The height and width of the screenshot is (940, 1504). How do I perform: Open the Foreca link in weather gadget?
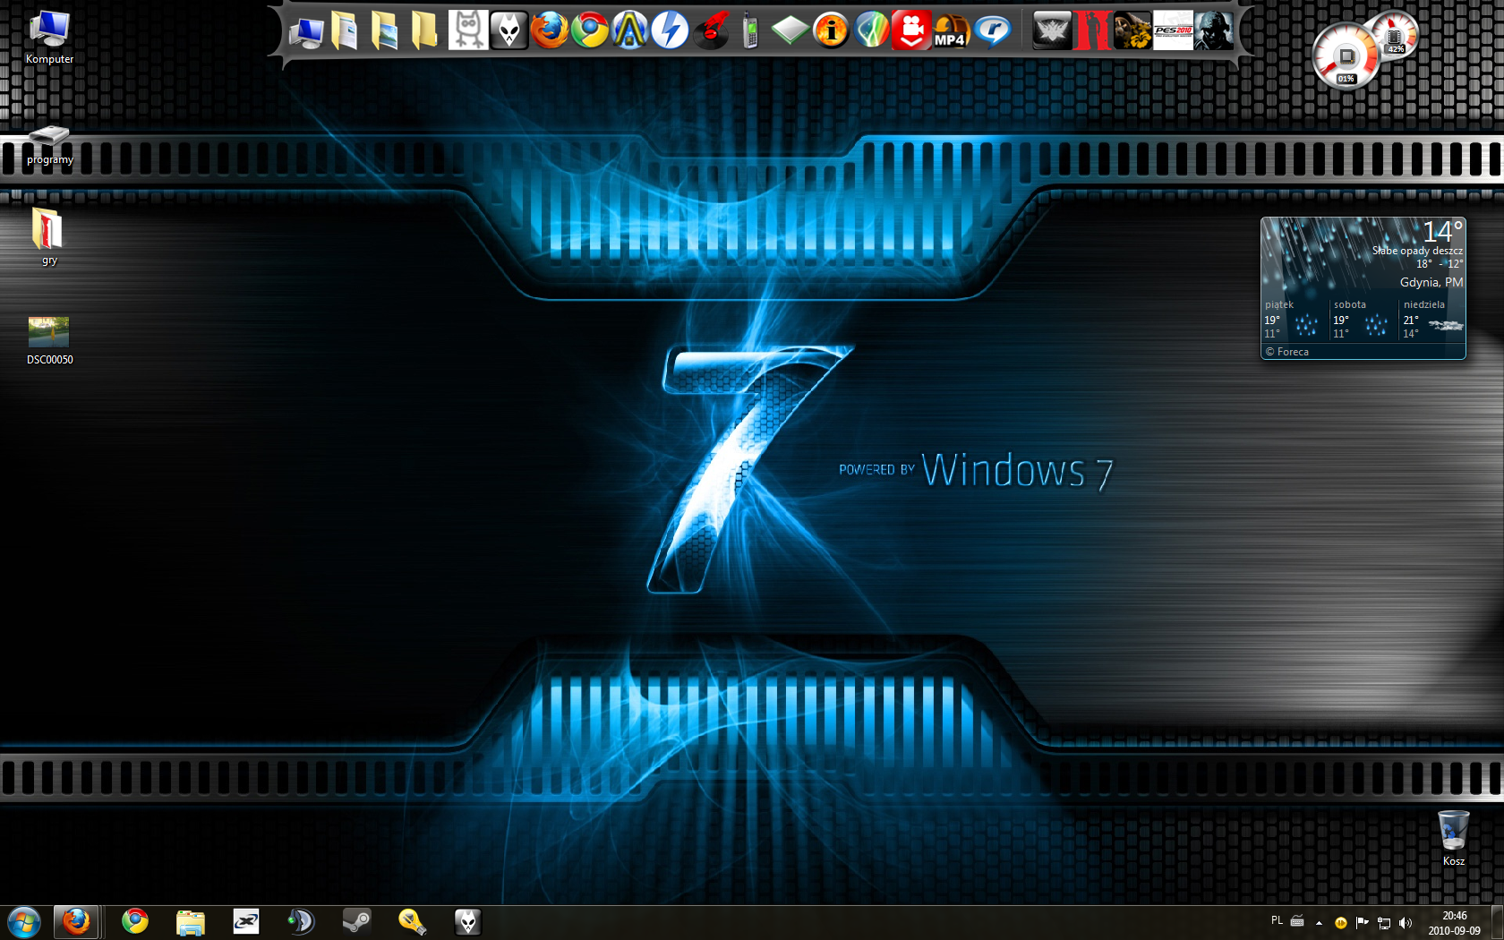[1287, 352]
